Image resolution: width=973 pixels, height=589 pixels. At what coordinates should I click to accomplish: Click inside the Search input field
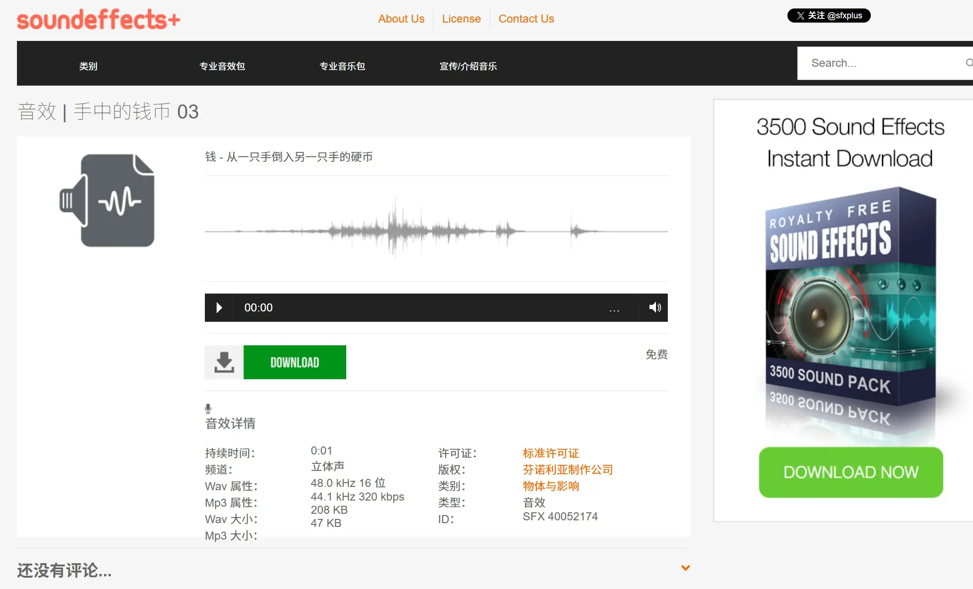click(x=881, y=63)
